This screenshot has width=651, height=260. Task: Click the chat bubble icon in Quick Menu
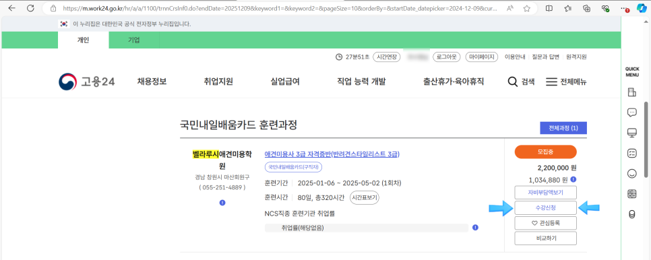click(x=632, y=112)
